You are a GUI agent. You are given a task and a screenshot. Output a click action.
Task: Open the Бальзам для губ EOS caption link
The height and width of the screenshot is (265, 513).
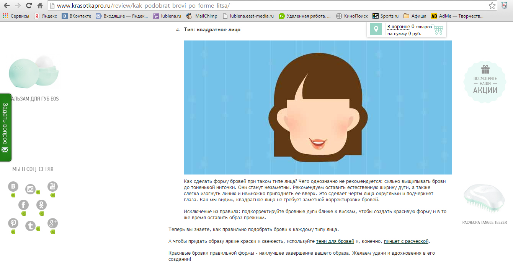35,99
